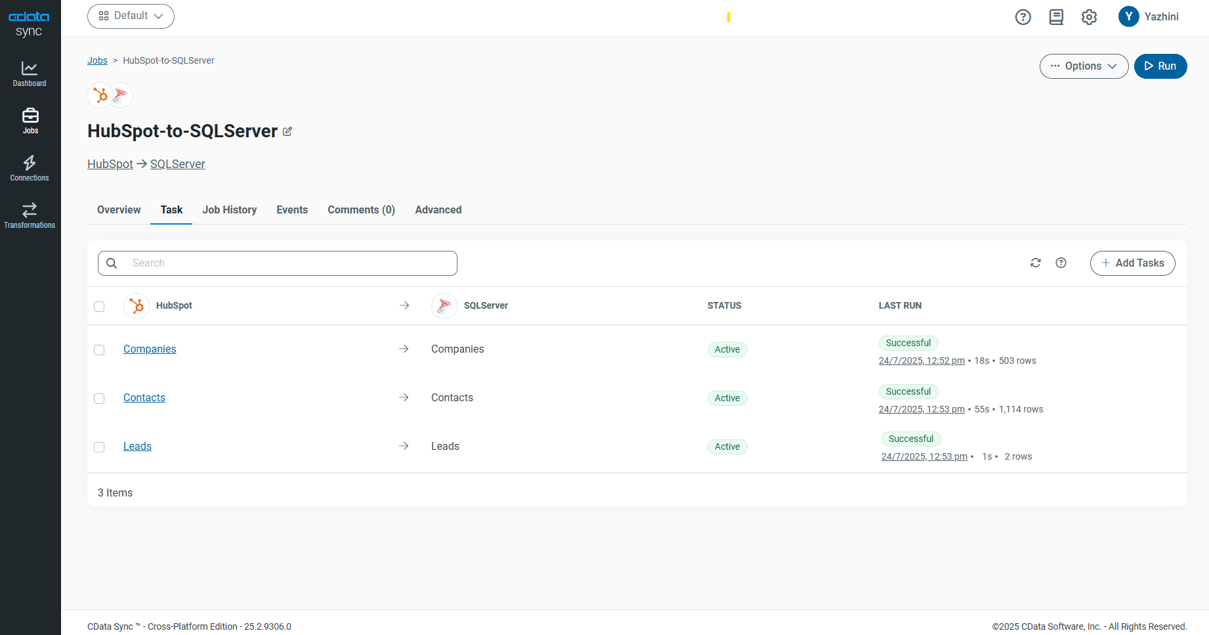Expand the Default workspace dropdown
The width and height of the screenshot is (1209, 635).
pos(131,16)
